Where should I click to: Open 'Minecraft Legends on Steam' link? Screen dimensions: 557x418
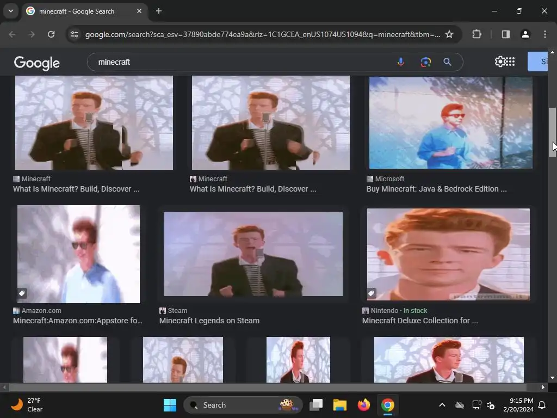(209, 321)
